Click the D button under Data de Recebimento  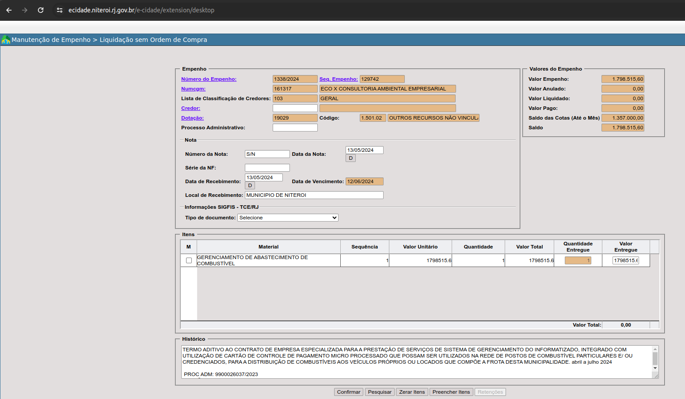250,186
